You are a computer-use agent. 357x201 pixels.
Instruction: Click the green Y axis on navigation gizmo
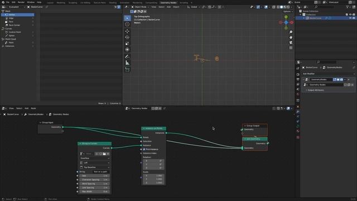click(286, 17)
